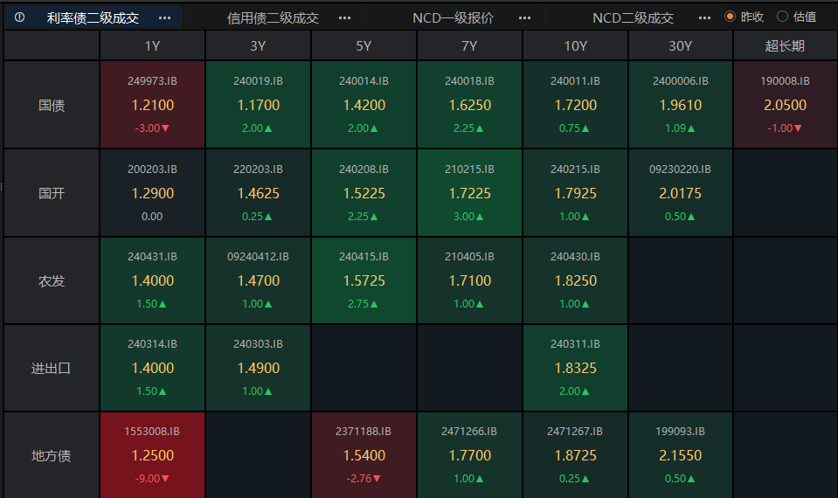
Task: Click the 240415.IB cell in 农发 5Y
Action: point(364,280)
